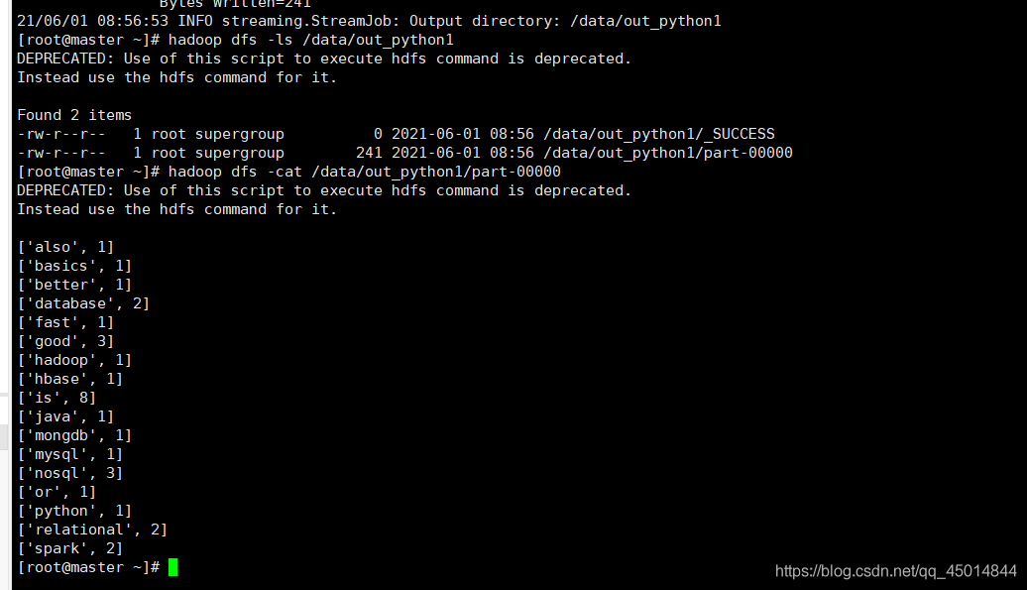Image resolution: width=1027 pixels, height=590 pixels.
Task: Click the ['good', 3] result line
Action: (65, 341)
